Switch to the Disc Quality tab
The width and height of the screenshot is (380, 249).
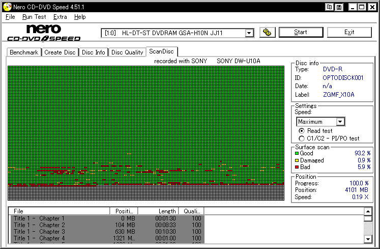(x=127, y=52)
